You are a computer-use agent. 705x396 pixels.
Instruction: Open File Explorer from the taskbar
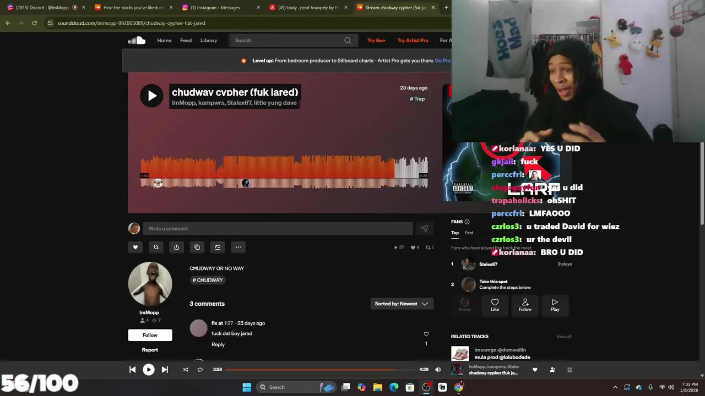pyautogui.click(x=378, y=387)
